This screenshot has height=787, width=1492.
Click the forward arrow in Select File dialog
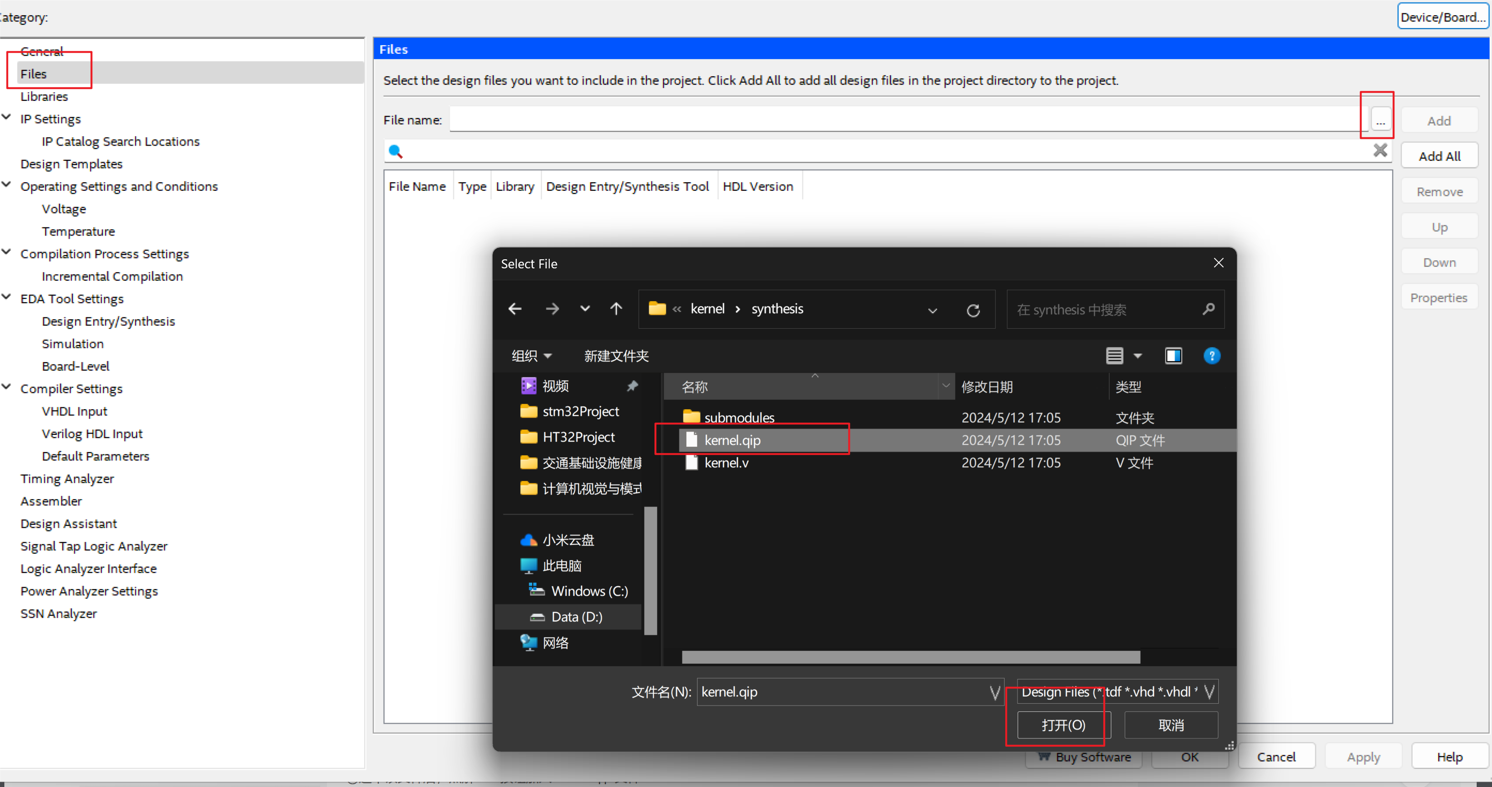[x=552, y=309]
